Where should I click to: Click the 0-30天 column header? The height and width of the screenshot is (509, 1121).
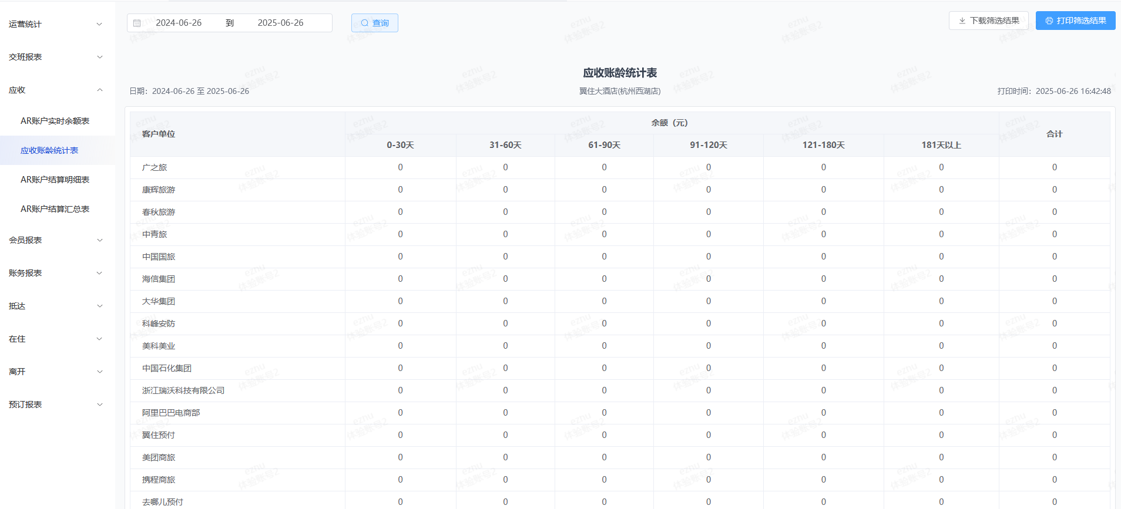coord(400,145)
